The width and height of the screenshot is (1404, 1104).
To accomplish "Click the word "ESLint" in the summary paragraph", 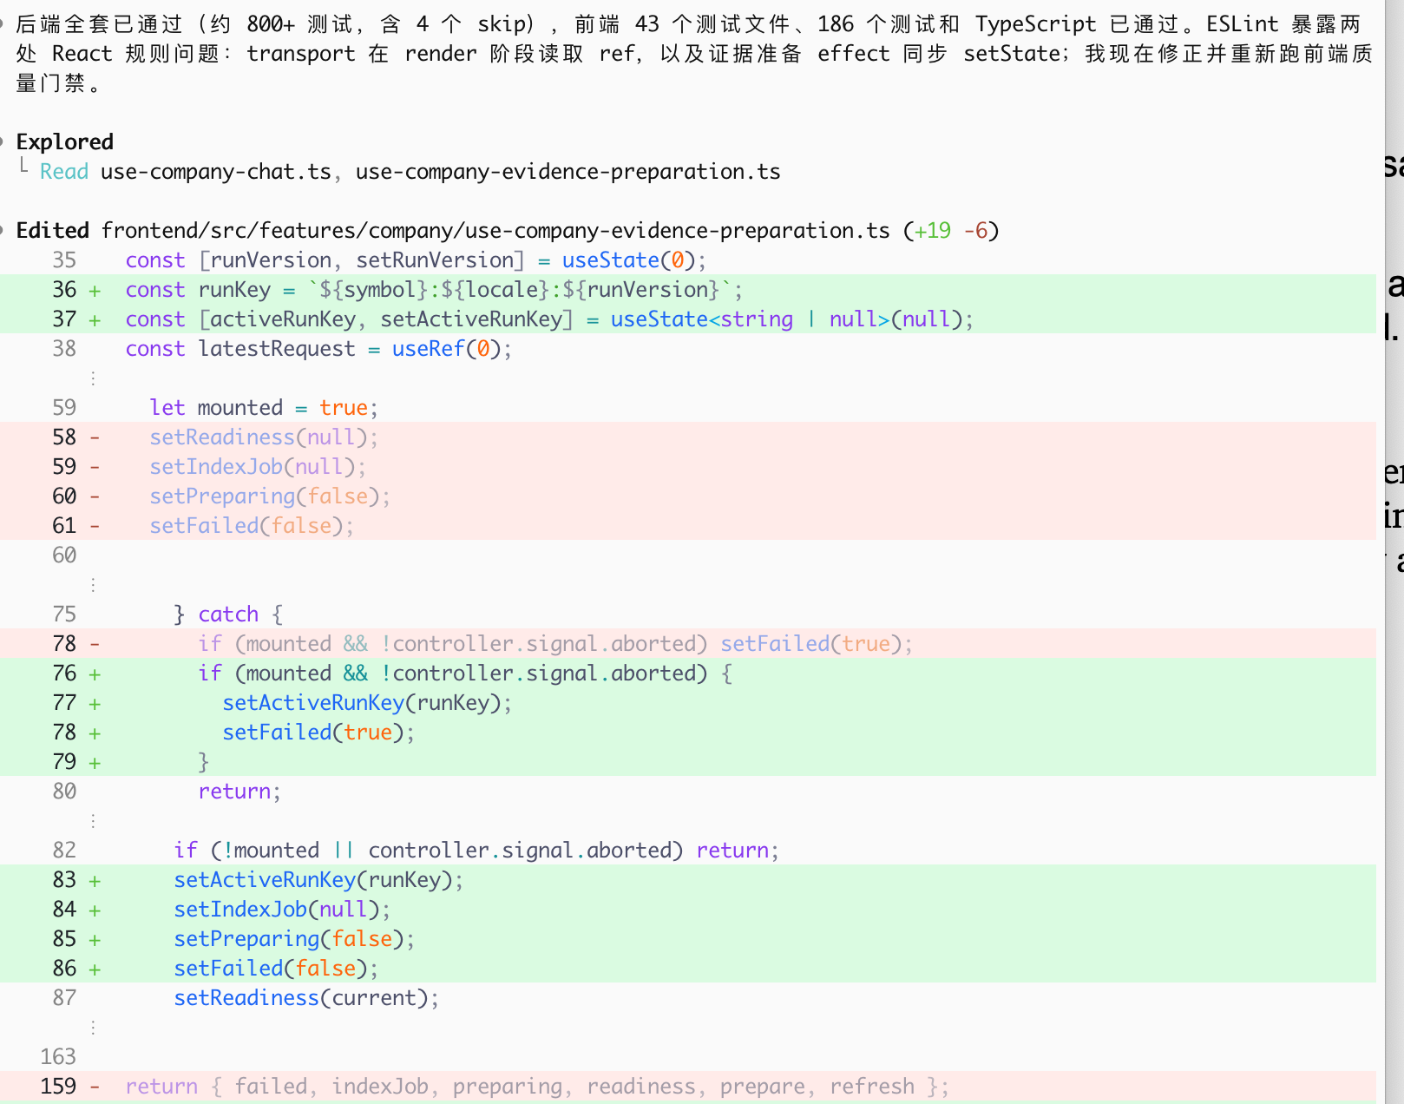I will [x=1243, y=23].
